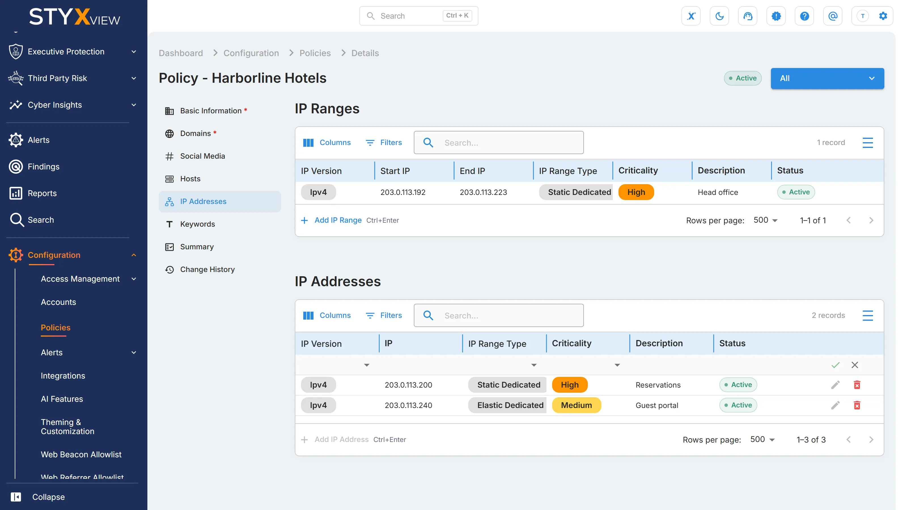Viewport: 907px width, 510px height.
Task: Sort by Criticality column in IP Ranges
Action: click(638, 171)
